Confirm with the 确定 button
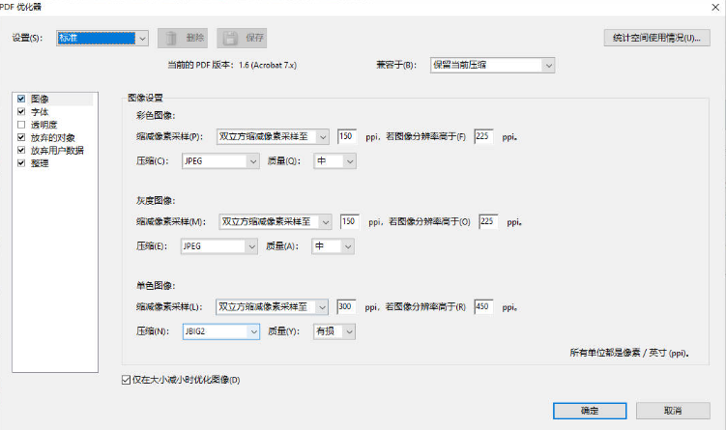 [x=590, y=411]
